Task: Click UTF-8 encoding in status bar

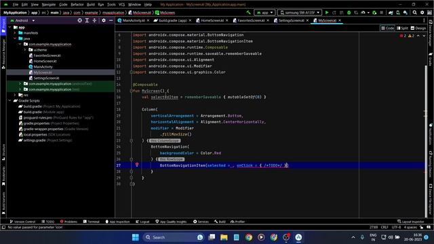Action: (x=396, y=228)
